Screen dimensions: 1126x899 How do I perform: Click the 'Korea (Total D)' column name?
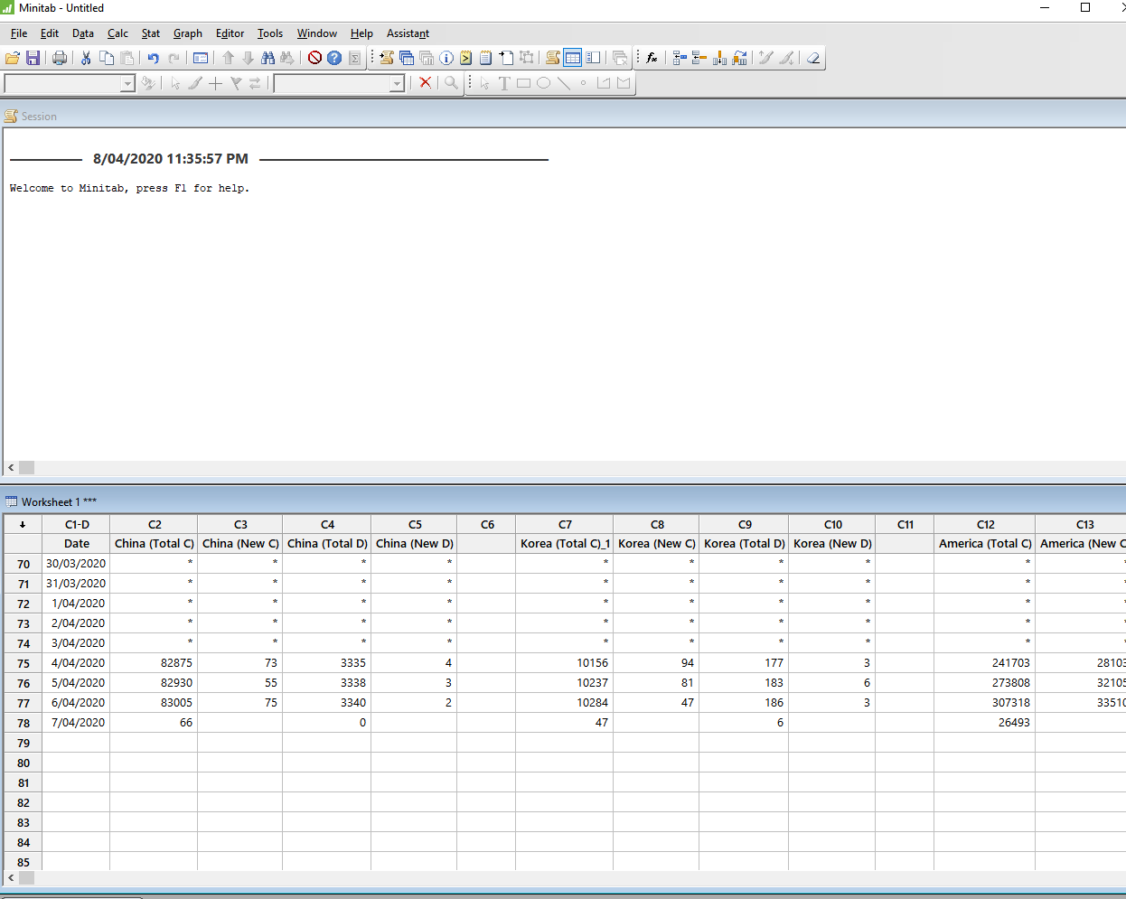[x=744, y=544]
